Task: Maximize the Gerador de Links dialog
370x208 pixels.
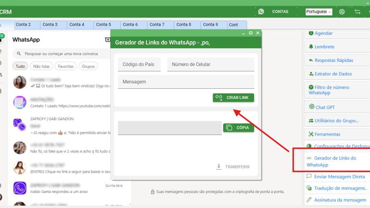Action: 251,33
